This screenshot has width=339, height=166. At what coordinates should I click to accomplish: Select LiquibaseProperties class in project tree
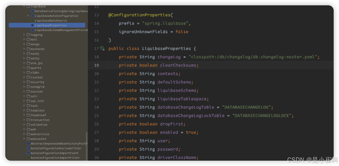click(x=47, y=25)
